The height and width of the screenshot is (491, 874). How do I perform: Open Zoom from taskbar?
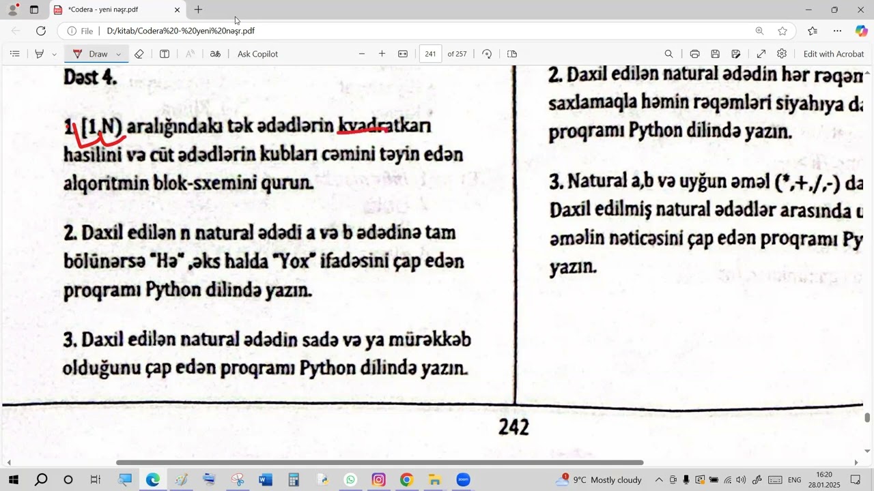(464, 479)
